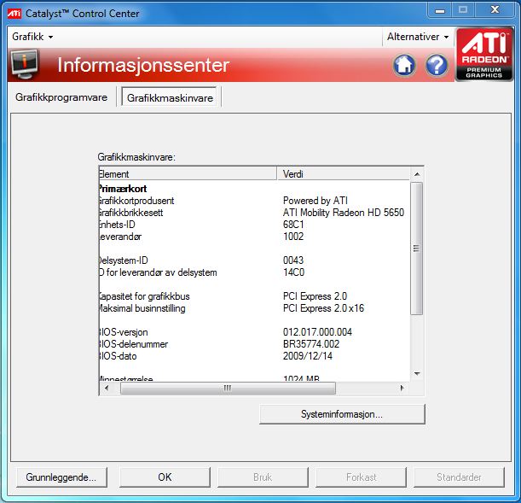521x503 pixels.
Task: Click the Verdi column header
Action: [344, 173]
